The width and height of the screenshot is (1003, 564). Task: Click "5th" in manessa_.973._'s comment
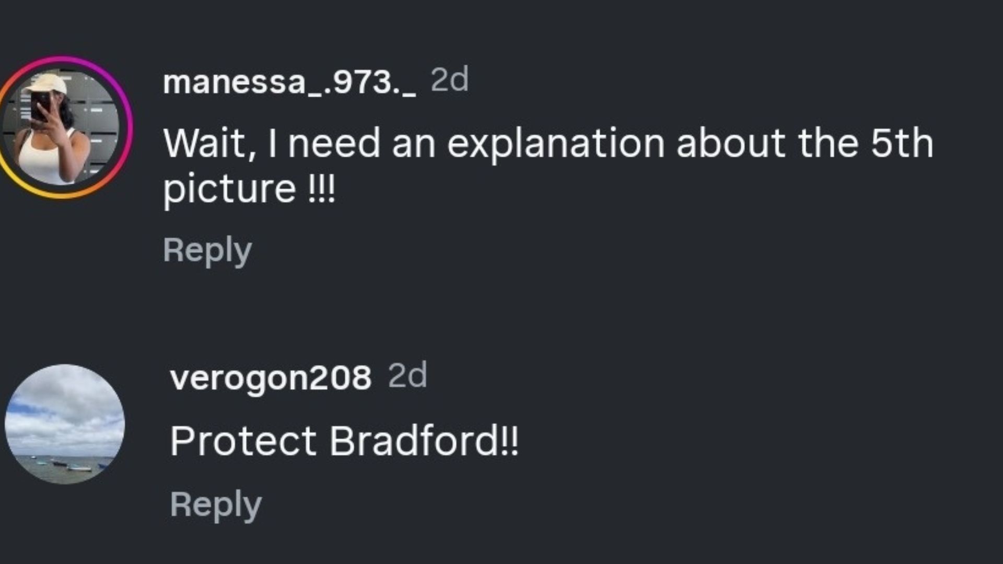click(x=902, y=144)
